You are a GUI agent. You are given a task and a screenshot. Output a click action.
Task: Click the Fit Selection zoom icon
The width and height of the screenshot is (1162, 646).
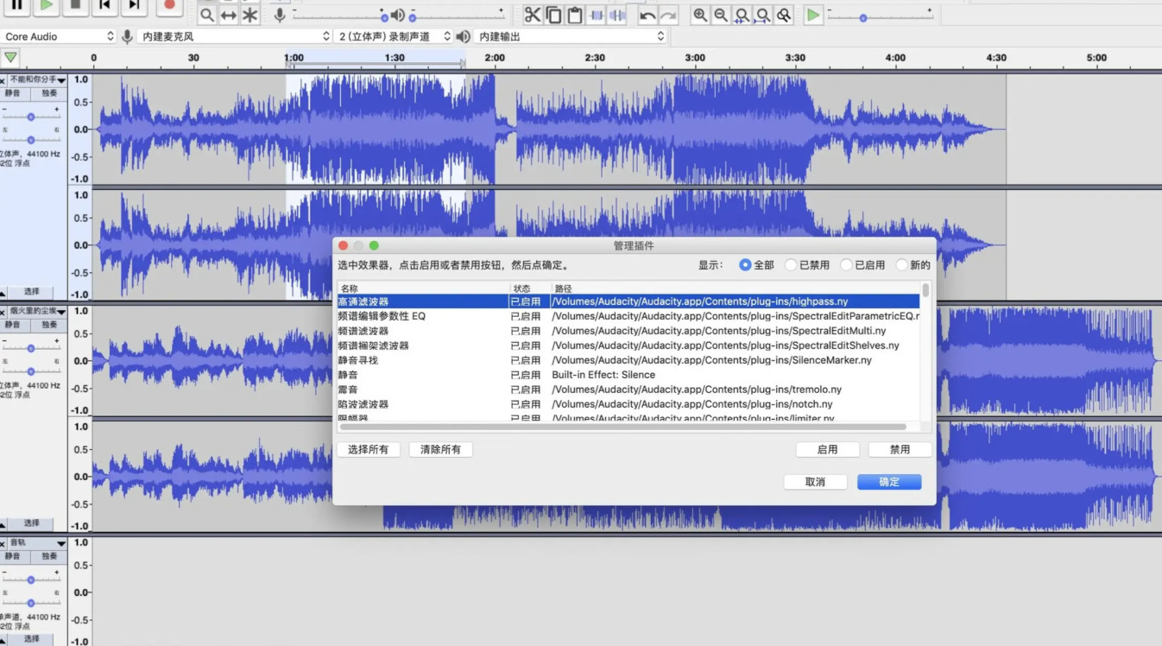click(x=742, y=15)
